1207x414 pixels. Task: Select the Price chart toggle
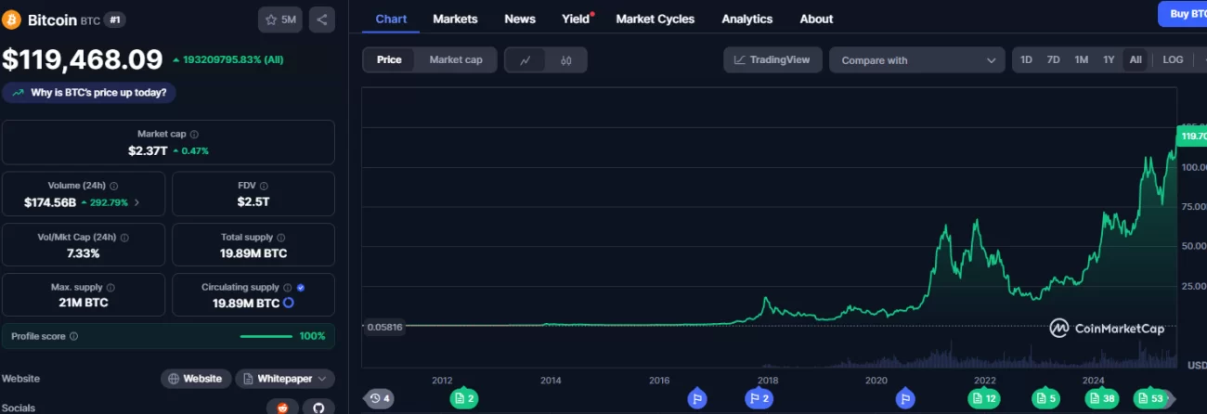389,59
